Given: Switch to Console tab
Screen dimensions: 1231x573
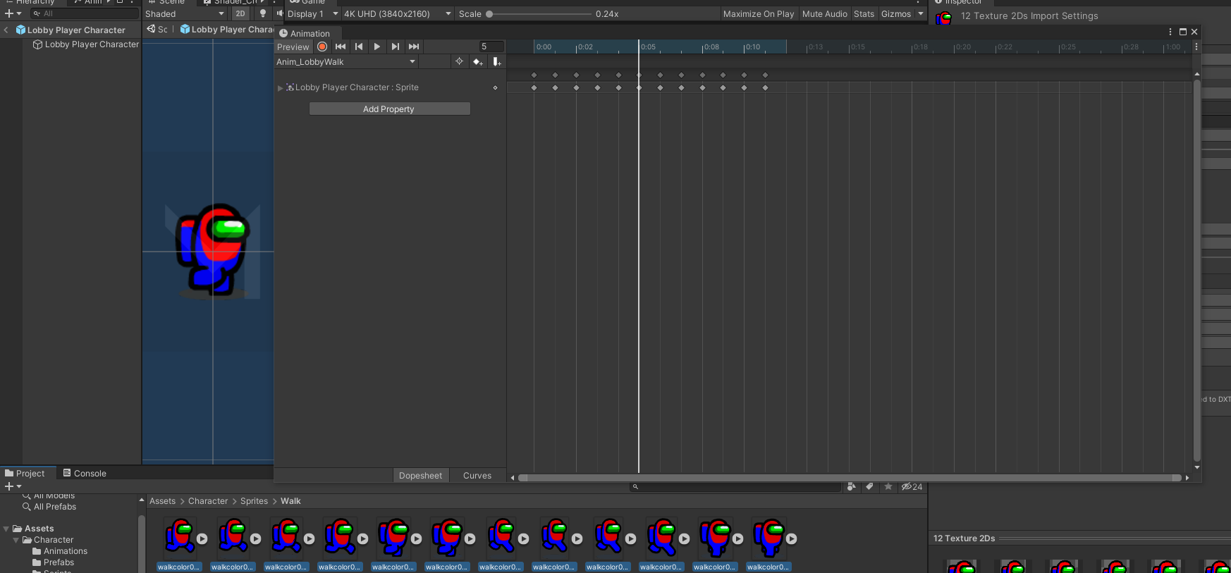Looking at the screenshot, I should click(85, 473).
